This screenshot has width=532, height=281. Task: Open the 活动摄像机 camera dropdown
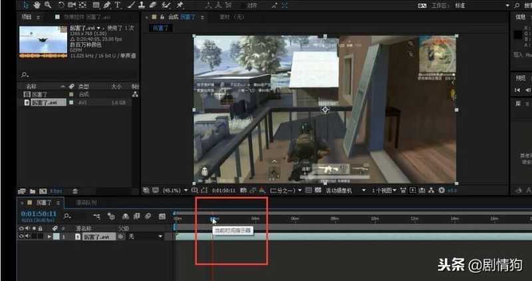pyautogui.click(x=346, y=191)
